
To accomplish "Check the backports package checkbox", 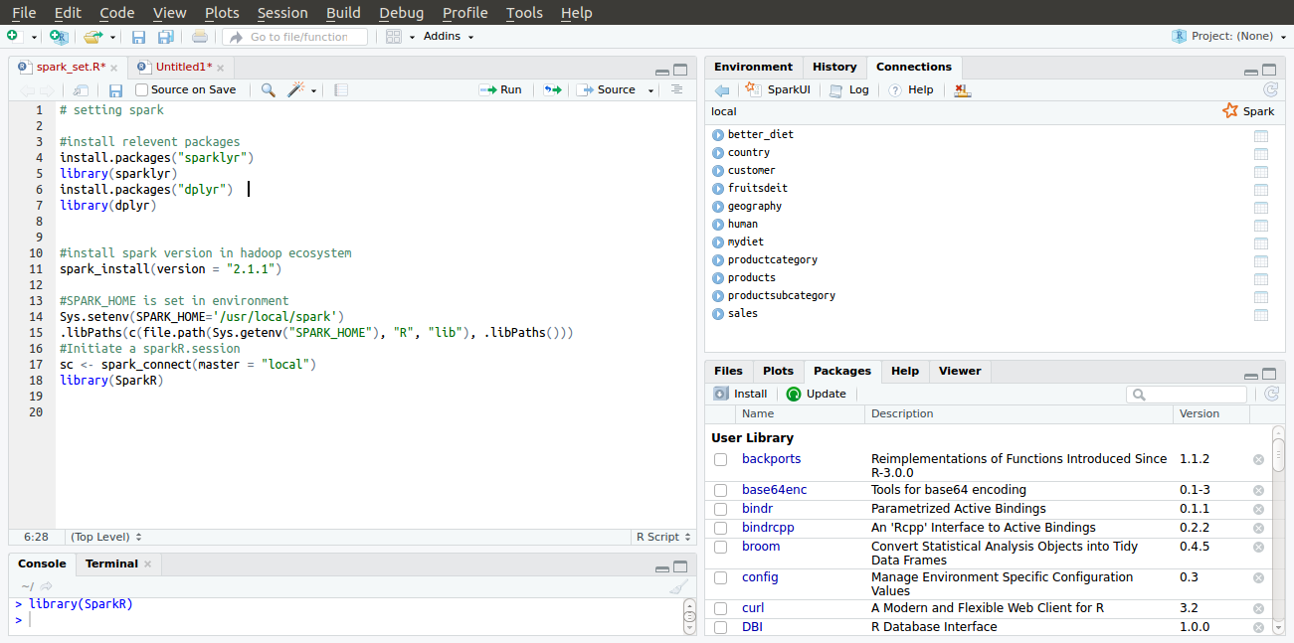I will coord(720,459).
